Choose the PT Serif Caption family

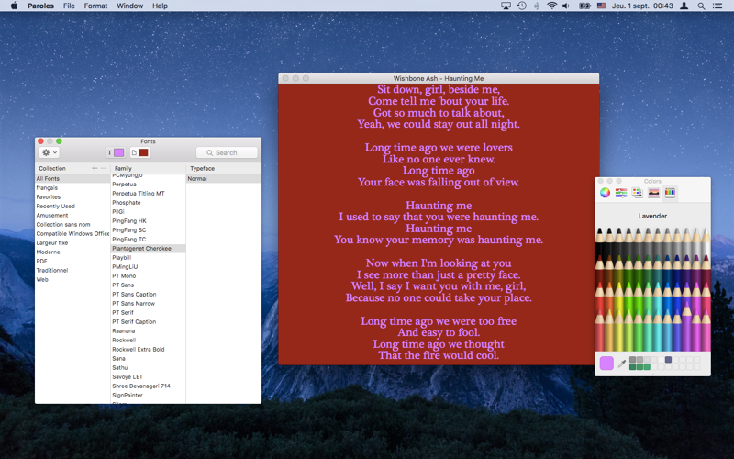tap(148, 322)
